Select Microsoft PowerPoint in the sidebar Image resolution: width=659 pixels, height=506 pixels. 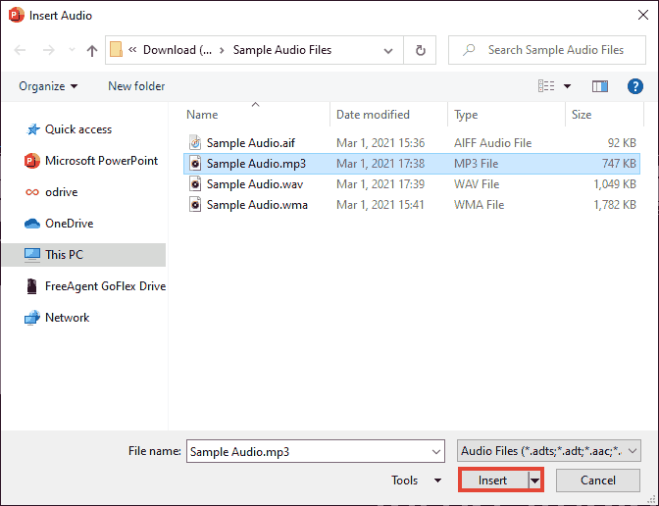coord(100,161)
